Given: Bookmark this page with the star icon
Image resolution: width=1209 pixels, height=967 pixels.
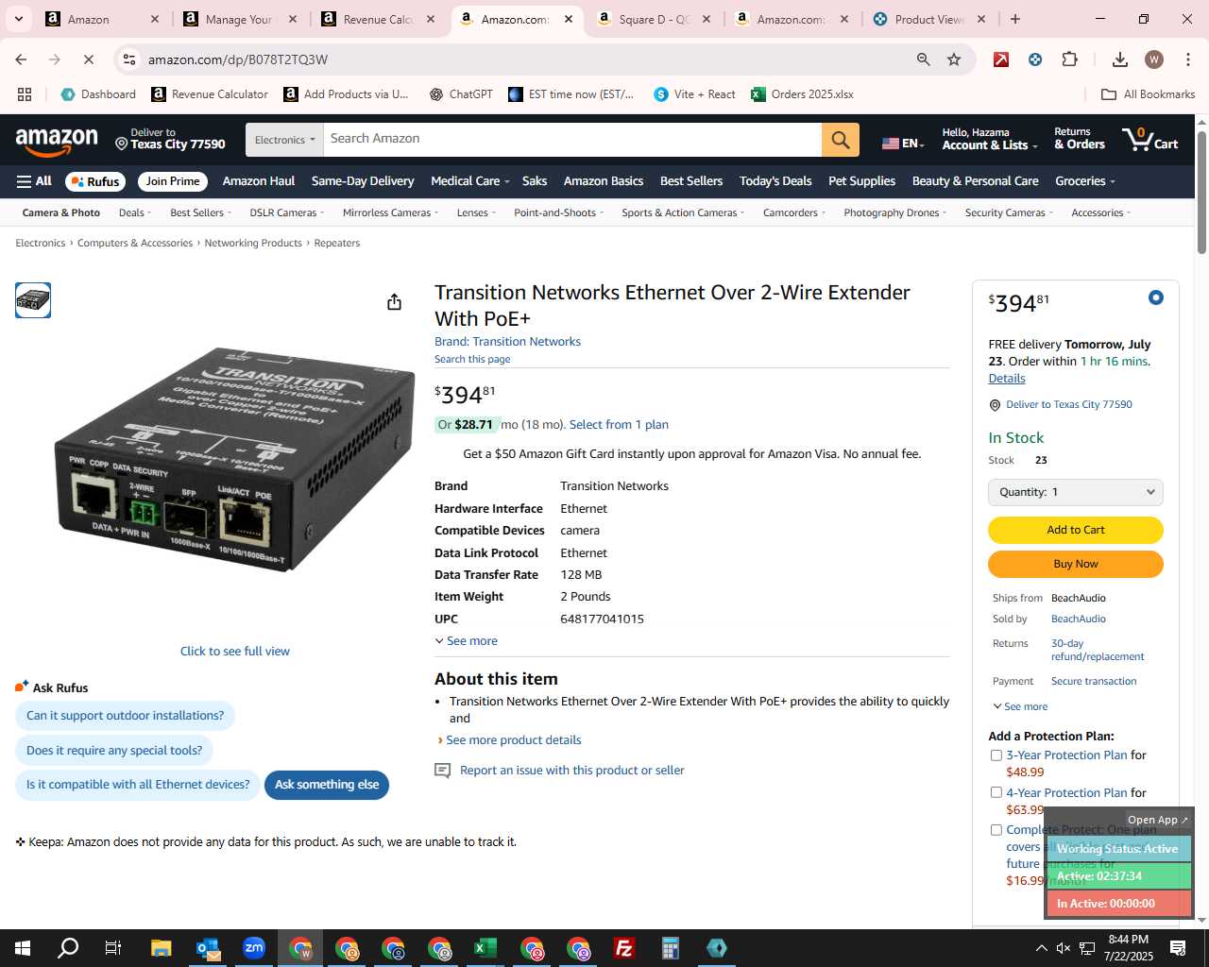Looking at the screenshot, I should tap(954, 59).
